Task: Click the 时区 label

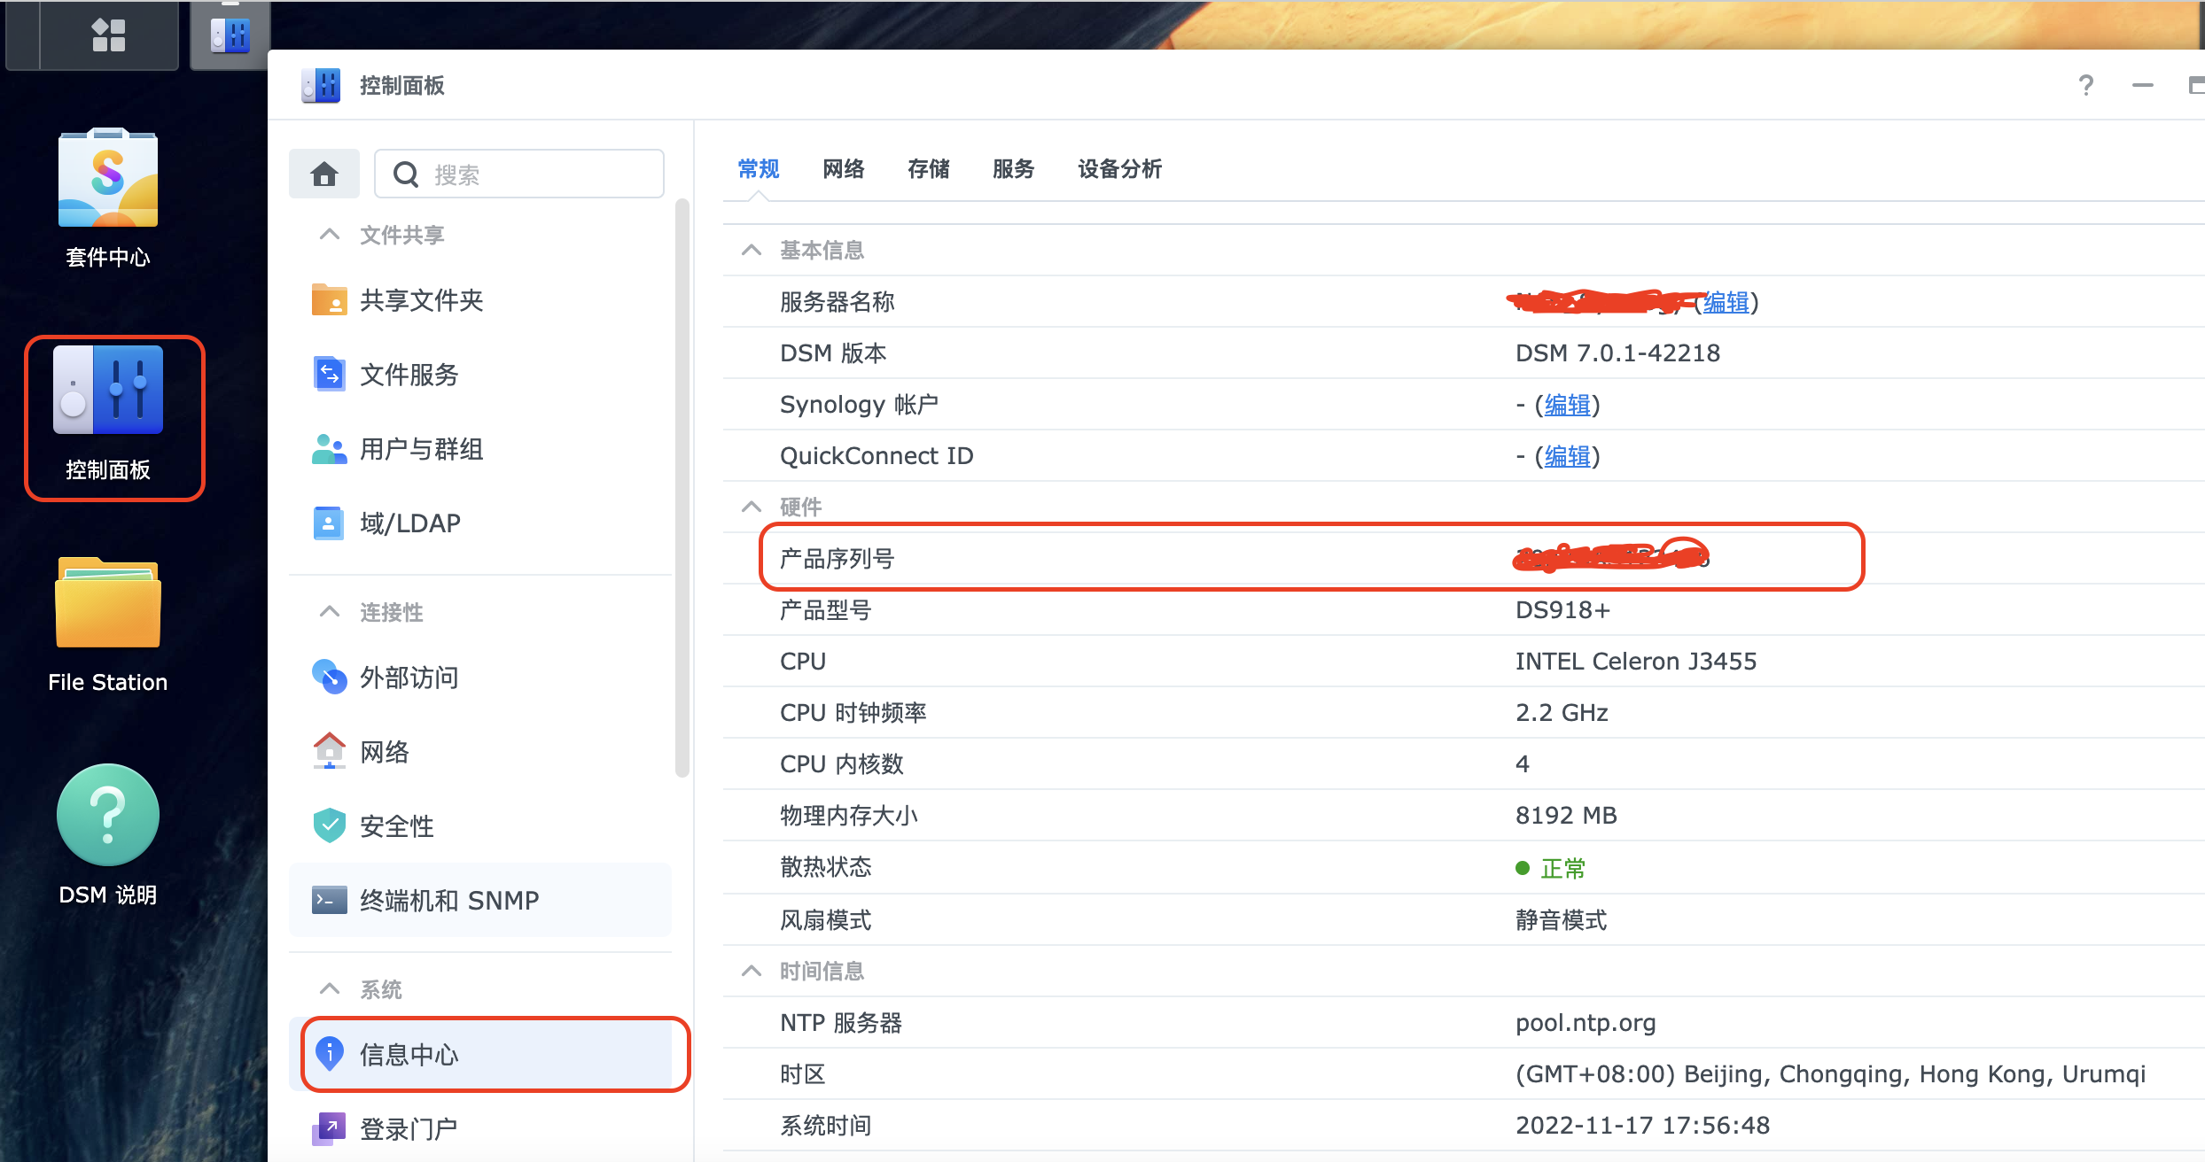Action: [803, 1074]
